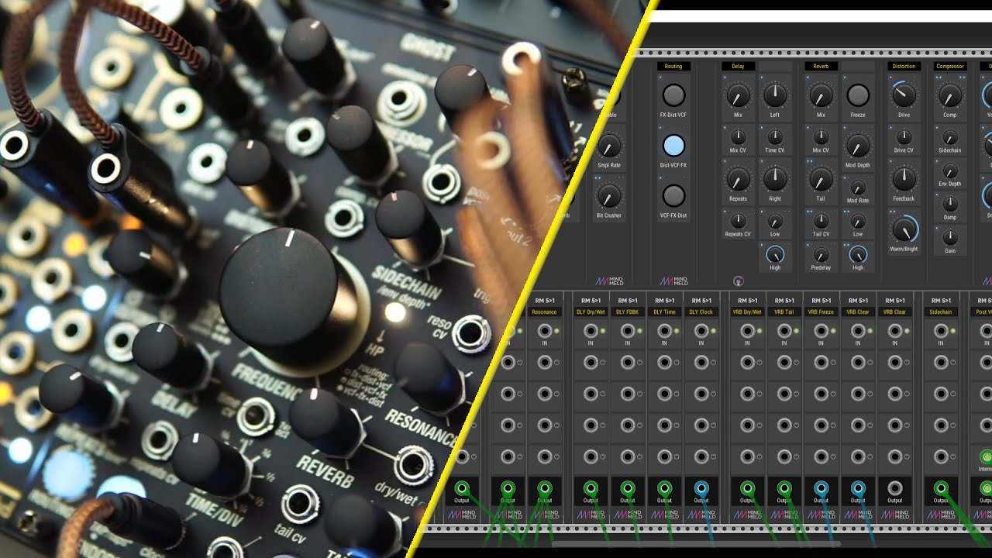
Task: Select the VCF-FX-Dist routing button
Action: pyautogui.click(x=674, y=195)
